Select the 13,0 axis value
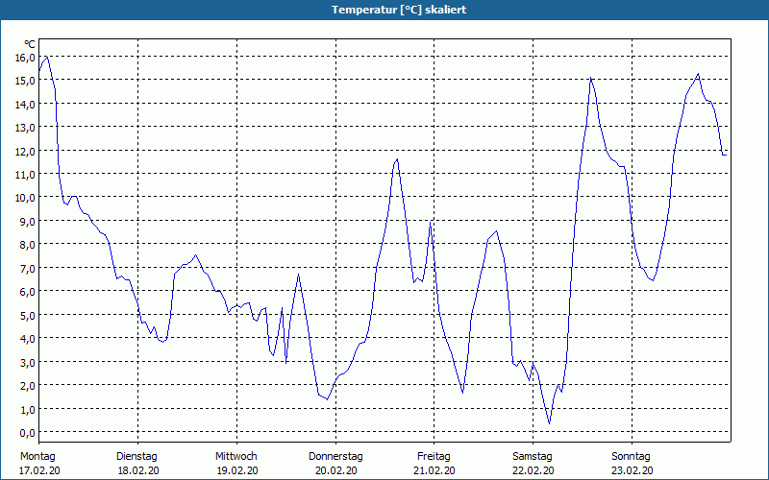Screen dimensions: 769x480 tap(25, 128)
